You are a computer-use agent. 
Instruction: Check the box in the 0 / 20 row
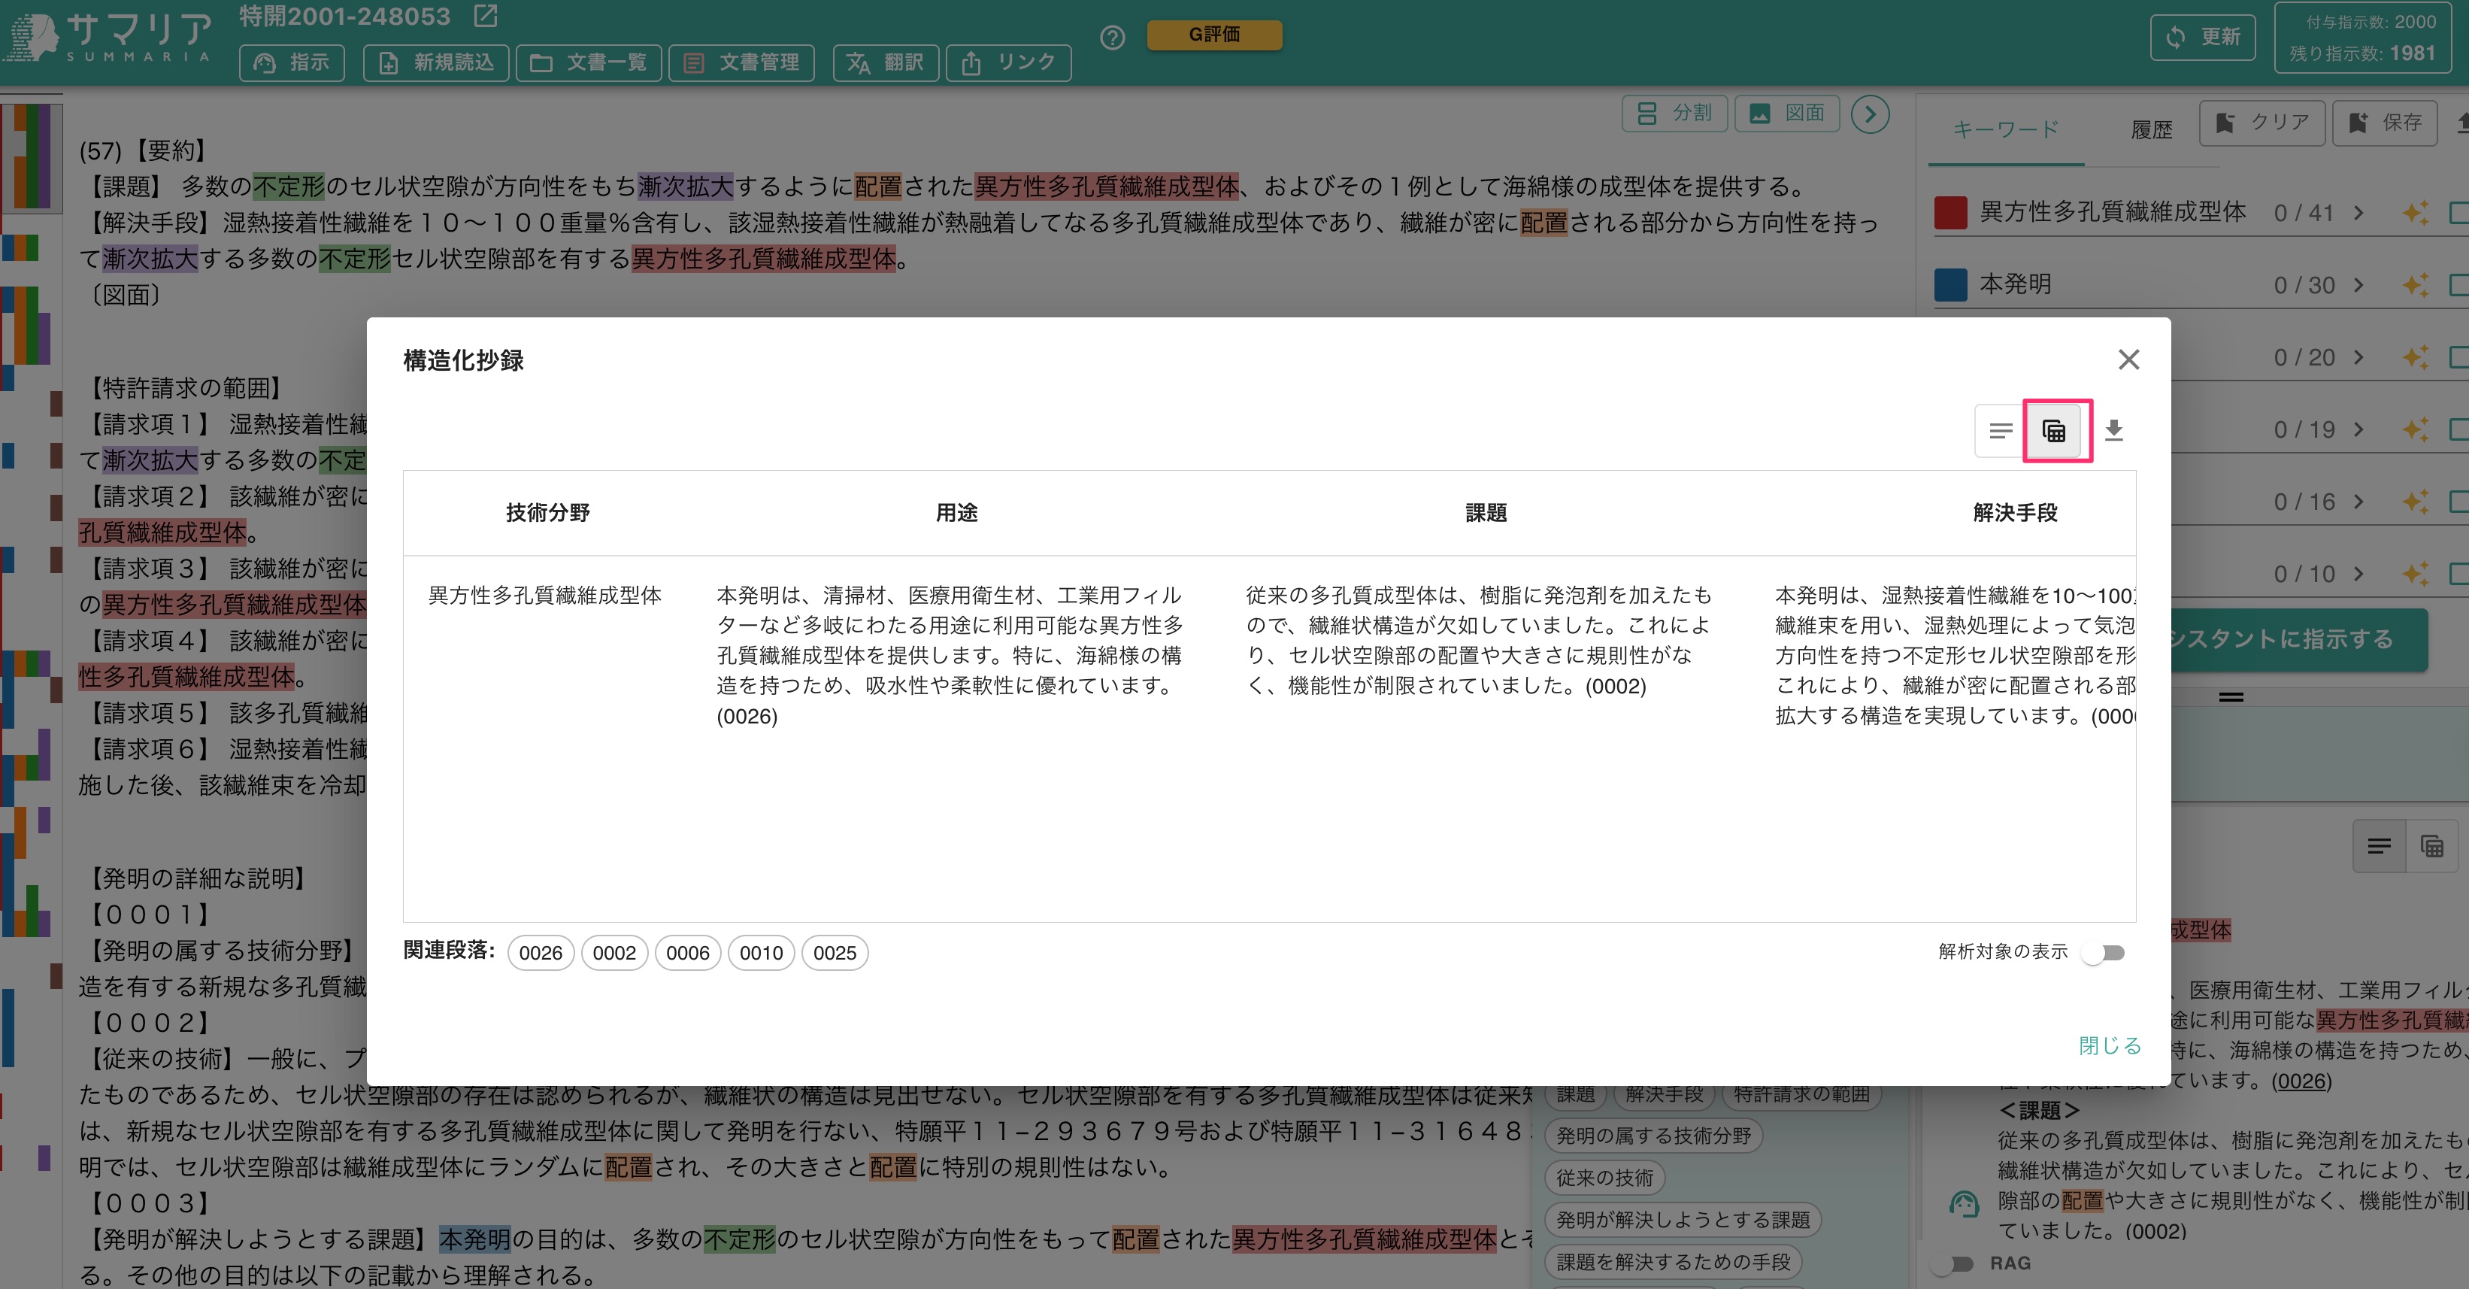pos(2459,356)
